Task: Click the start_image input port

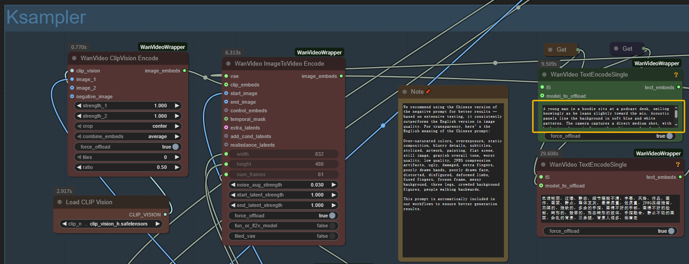Action: pyautogui.click(x=226, y=93)
